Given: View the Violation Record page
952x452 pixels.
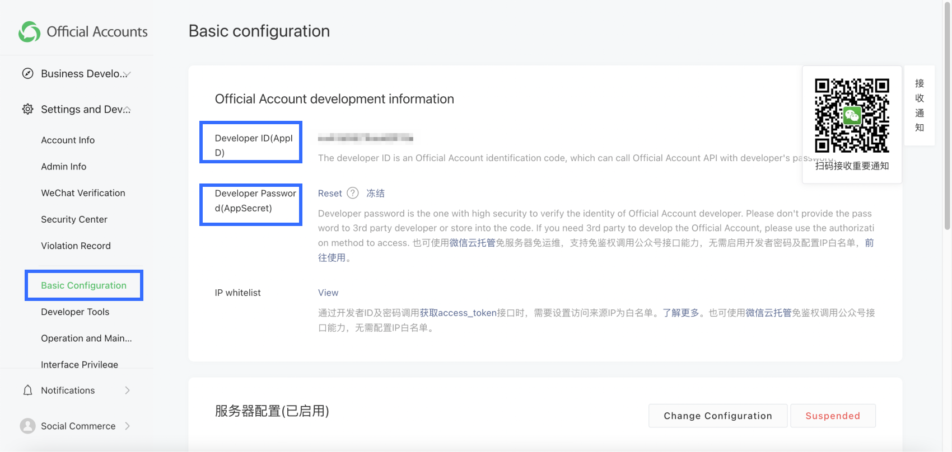Looking at the screenshot, I should [76, 246].
